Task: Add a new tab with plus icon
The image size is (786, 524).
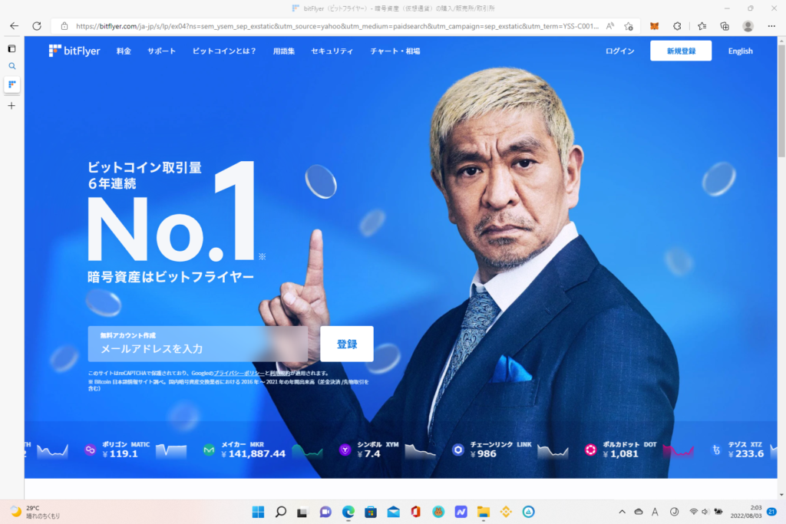Action: click(x=12, y=105)
